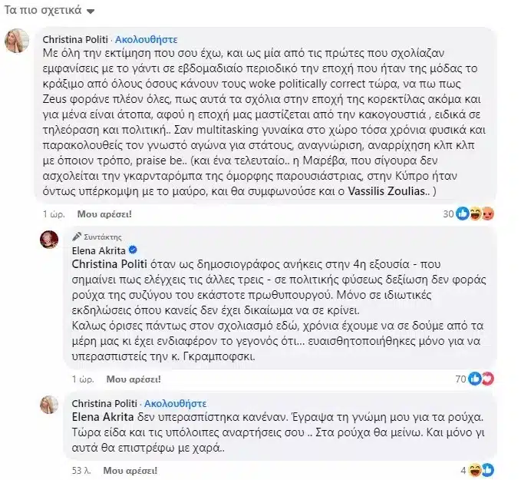View the angry reaction on first comment
This screenshot has height=480, width=521.
click(x=487, y=214)
